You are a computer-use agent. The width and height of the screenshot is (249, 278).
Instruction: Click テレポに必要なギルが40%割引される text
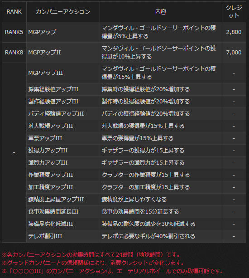pos(148,236)
